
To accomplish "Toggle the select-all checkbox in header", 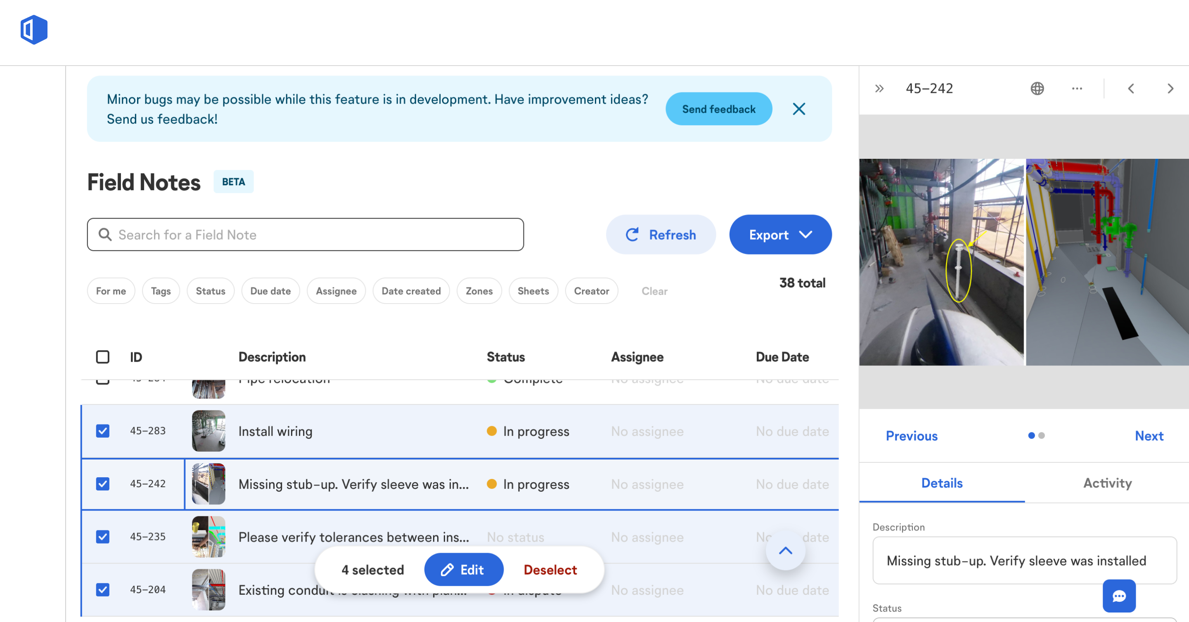I will pyautogui.click(x=102, y=356).
